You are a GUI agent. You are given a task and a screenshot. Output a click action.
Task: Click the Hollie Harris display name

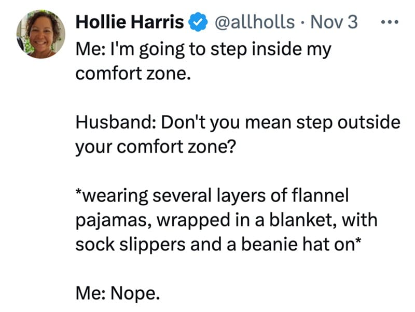[130, 23]
